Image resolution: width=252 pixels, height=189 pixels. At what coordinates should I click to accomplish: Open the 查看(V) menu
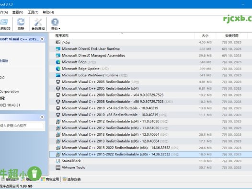coord(18,12)
